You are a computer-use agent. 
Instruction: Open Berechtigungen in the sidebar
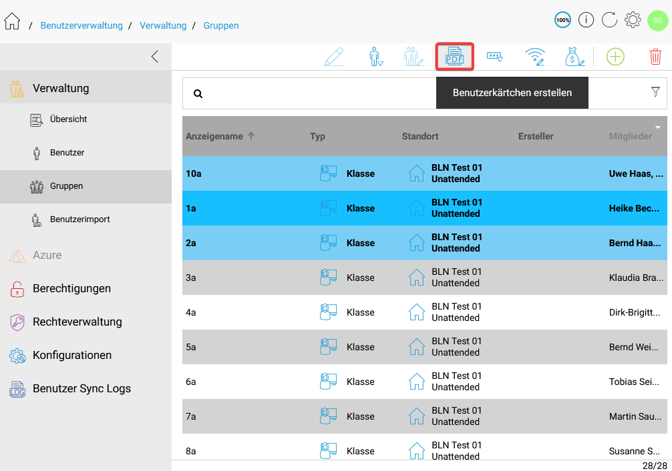point(86,289)
